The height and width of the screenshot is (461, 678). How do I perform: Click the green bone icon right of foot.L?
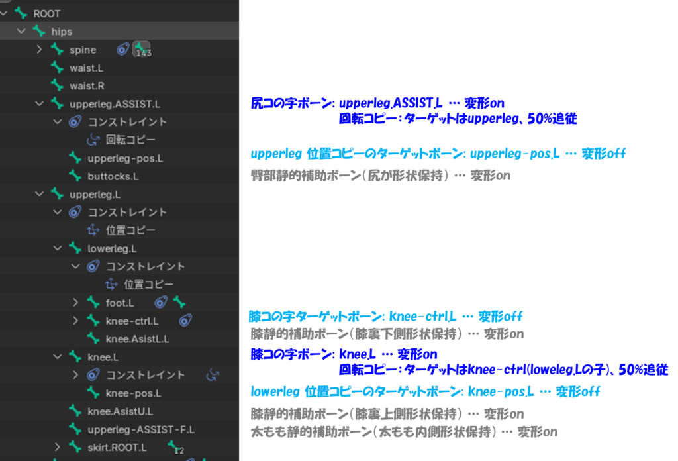pyautogui.click(x=179, y=303)
